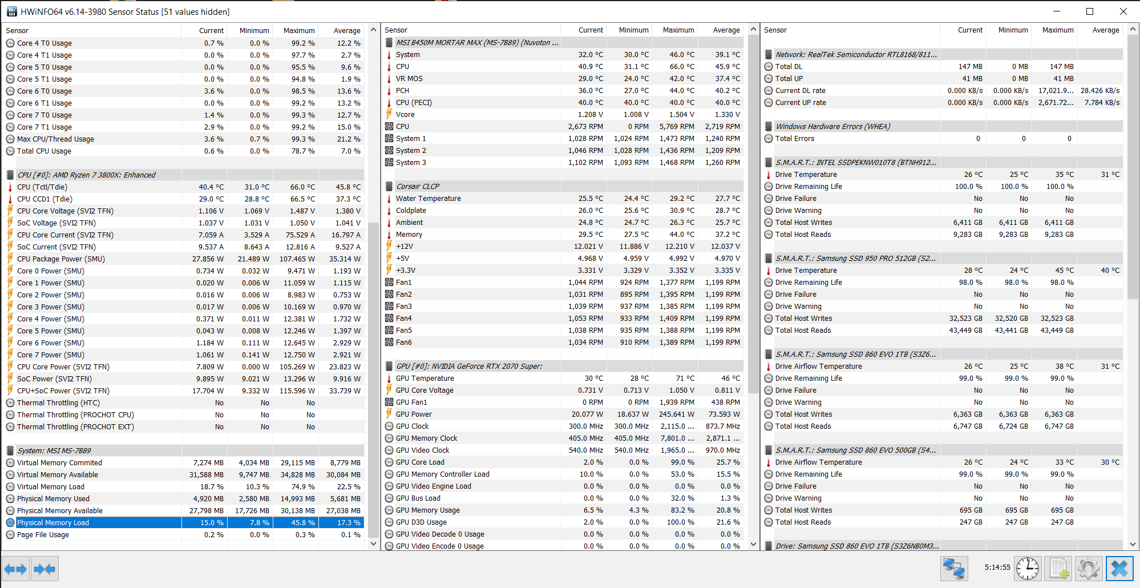Click the Minimum column header in right panel

[1009, 30]
